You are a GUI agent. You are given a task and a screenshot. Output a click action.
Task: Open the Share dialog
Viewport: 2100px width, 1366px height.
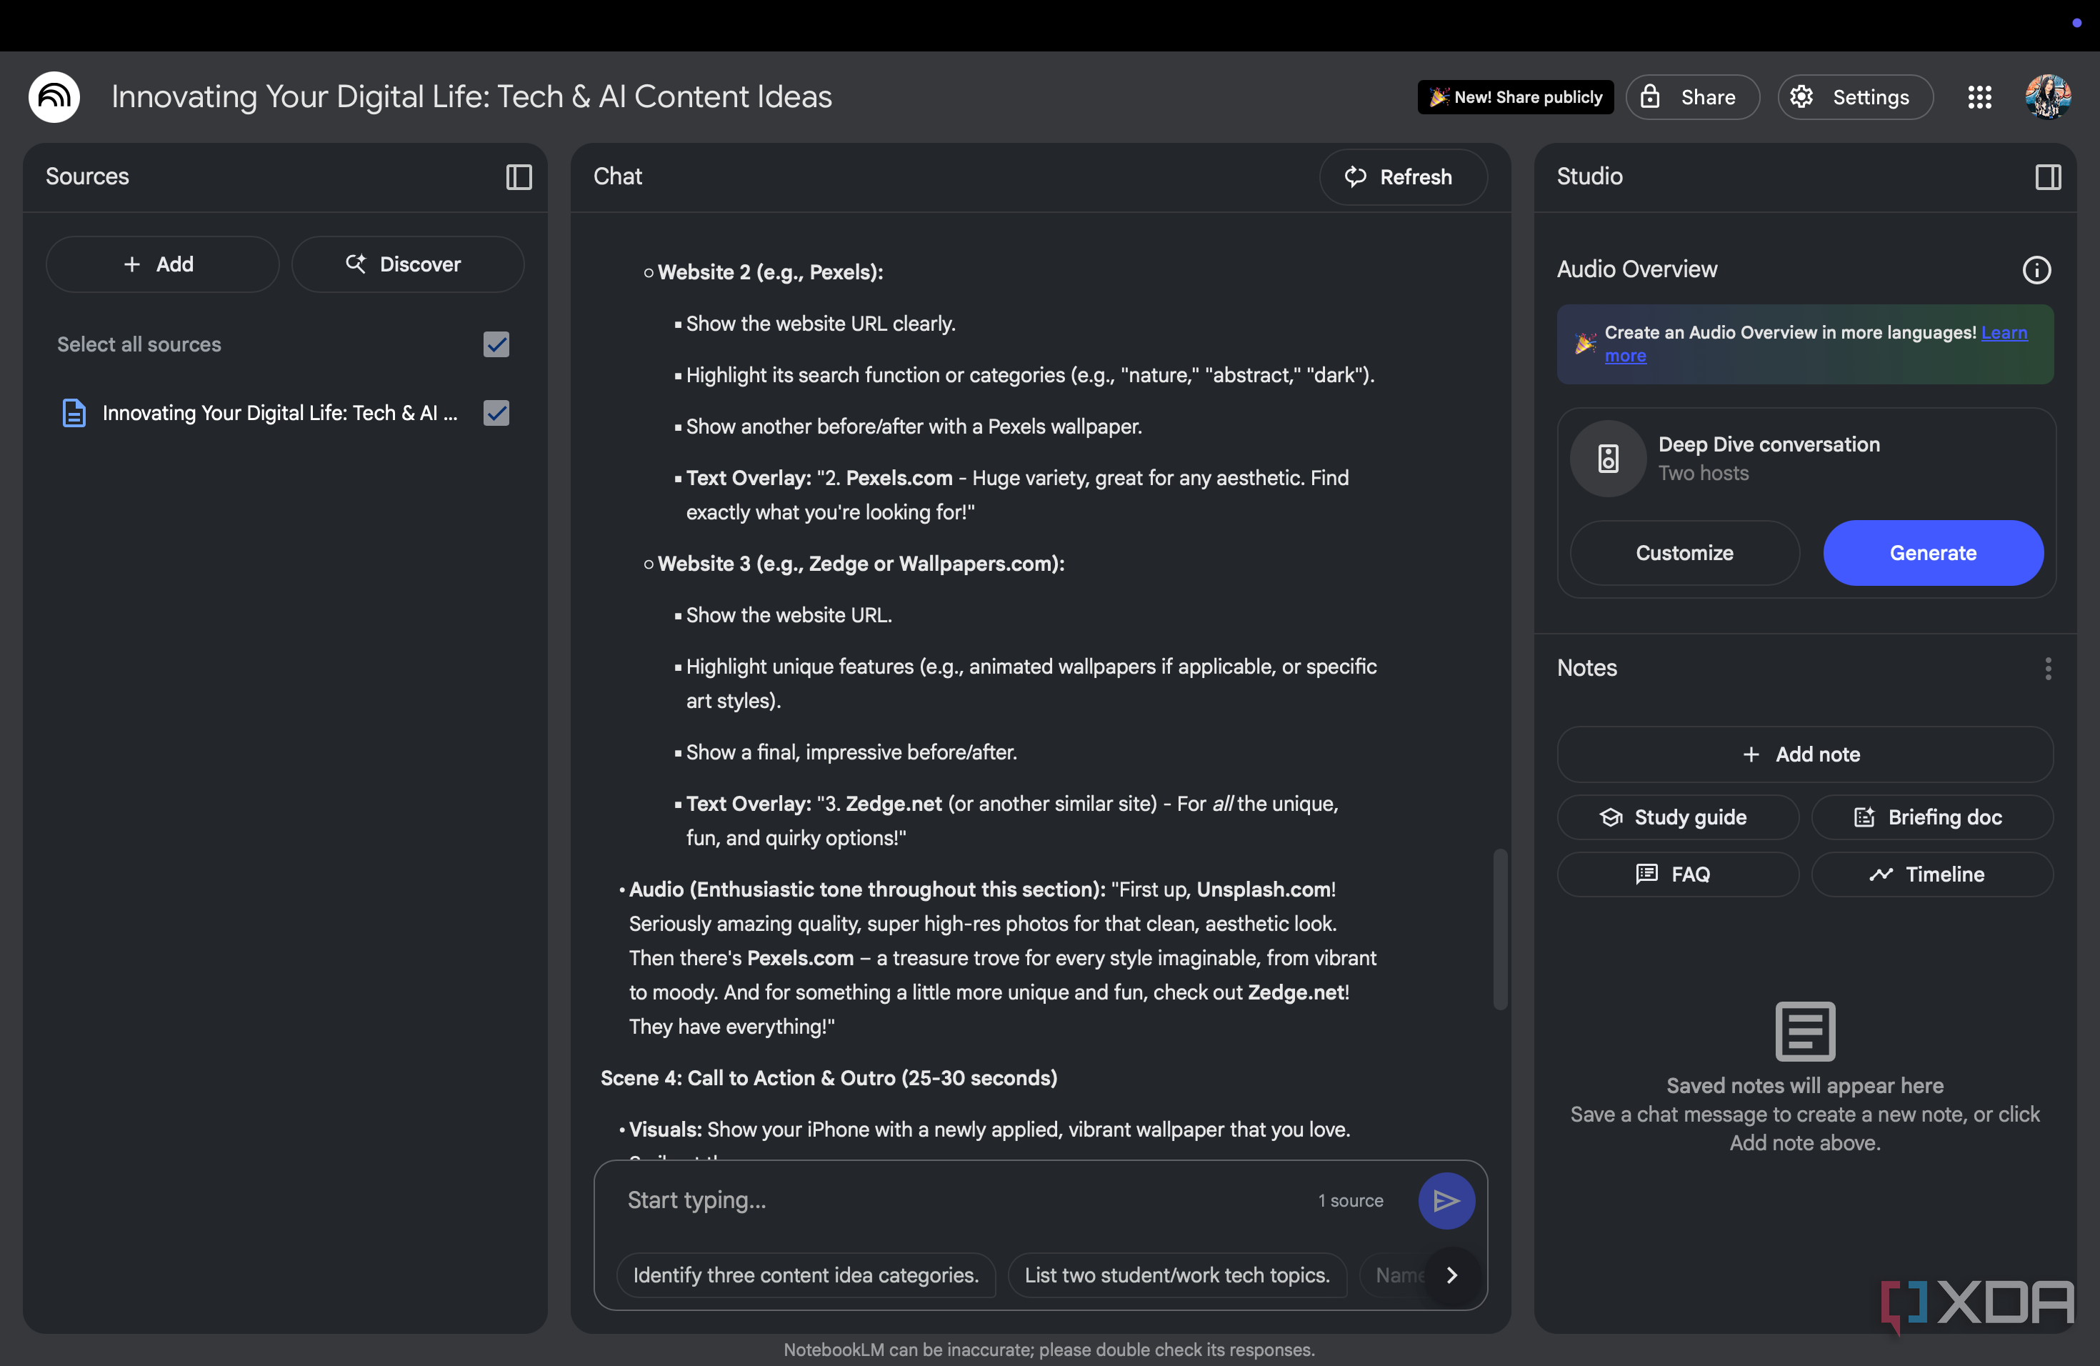[1692, 97]
